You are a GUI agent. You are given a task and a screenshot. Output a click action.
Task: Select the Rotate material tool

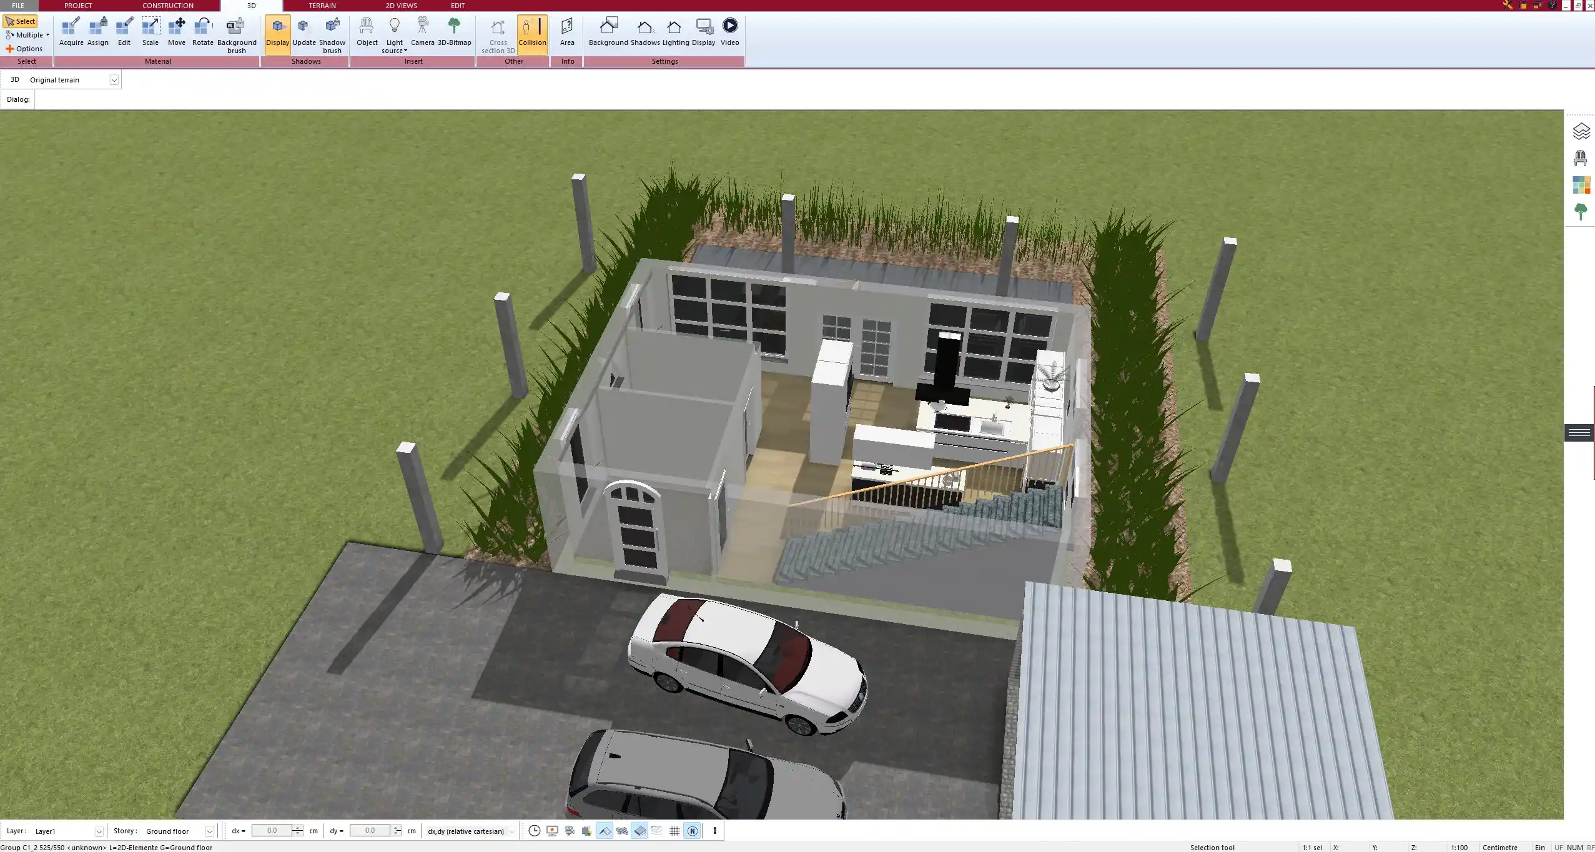203,32
